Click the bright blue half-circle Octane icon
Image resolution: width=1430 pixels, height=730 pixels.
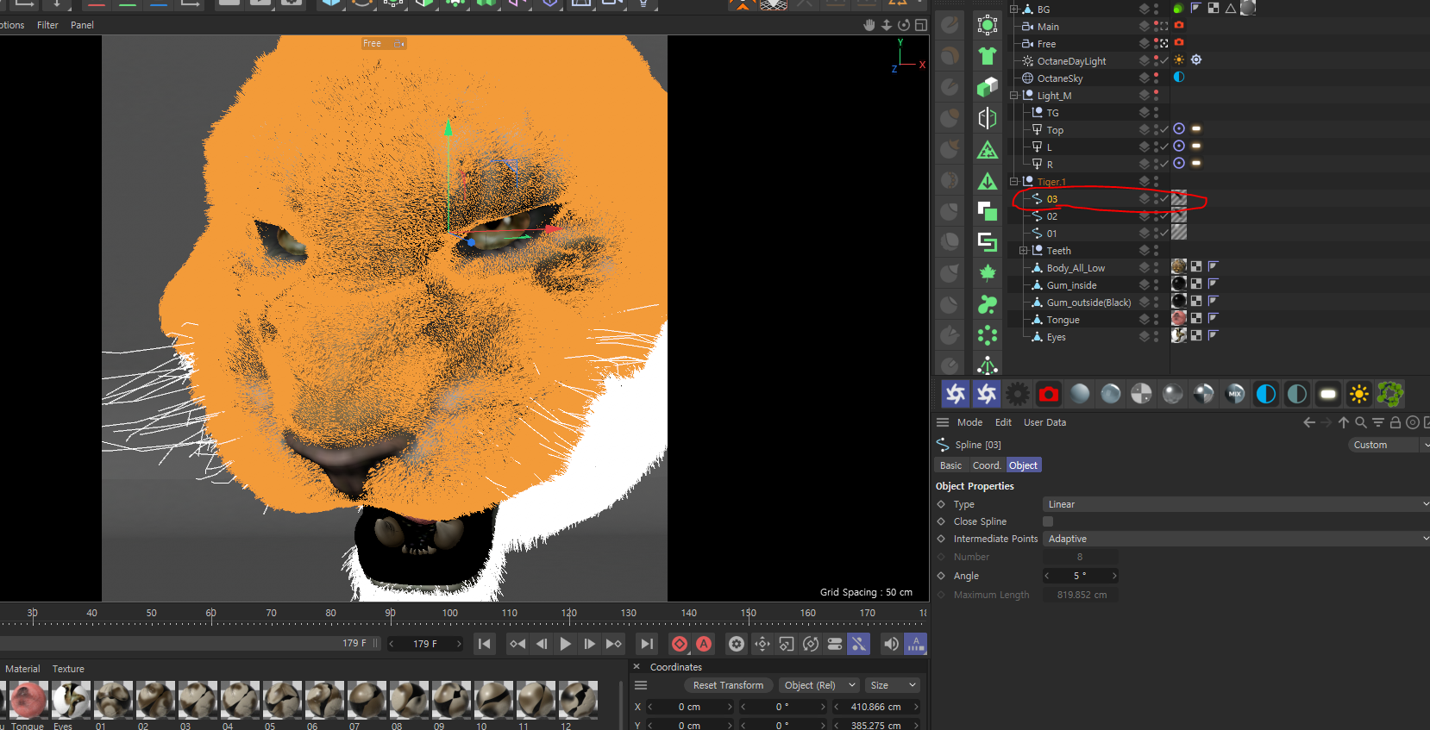pyautogui.click(x=1266, y=394)
